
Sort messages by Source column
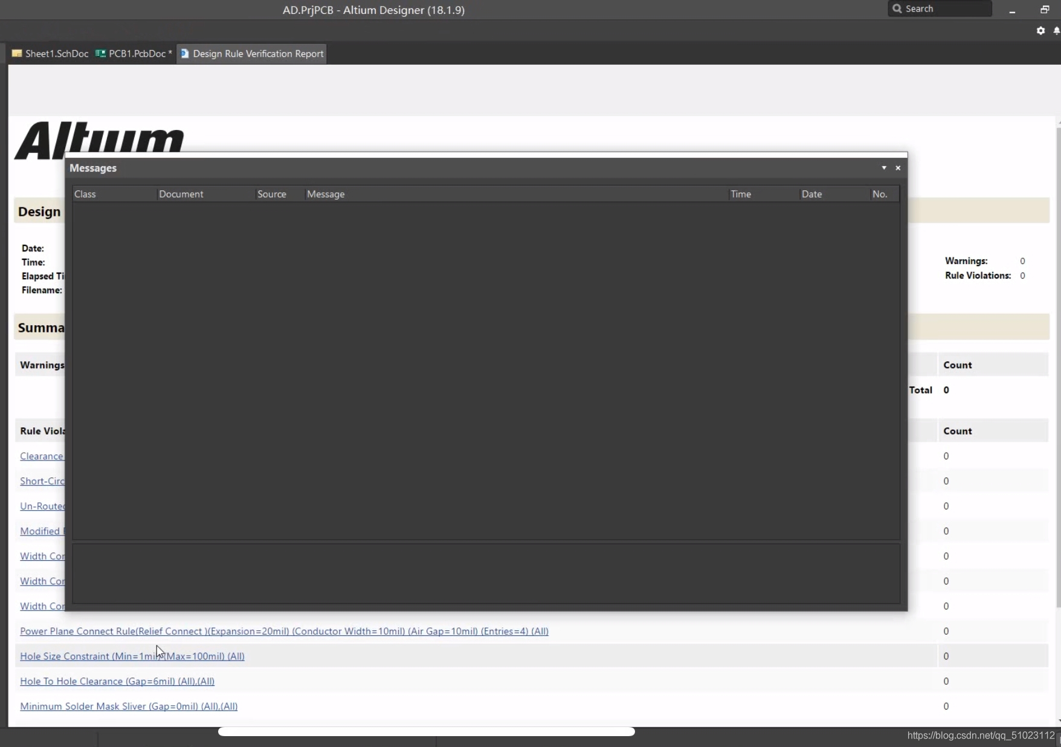[279, 194]
